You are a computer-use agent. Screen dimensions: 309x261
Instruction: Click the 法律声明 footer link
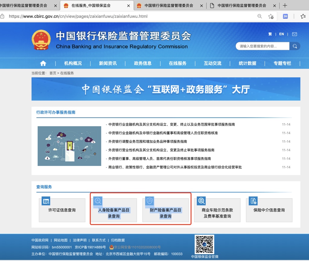(x=80, y=240)
